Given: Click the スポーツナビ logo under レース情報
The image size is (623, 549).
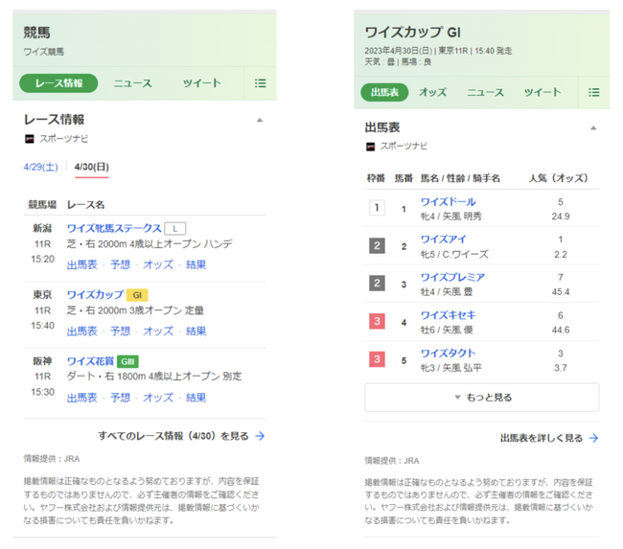Looking at the screenshot, I should tap(32, 139).
